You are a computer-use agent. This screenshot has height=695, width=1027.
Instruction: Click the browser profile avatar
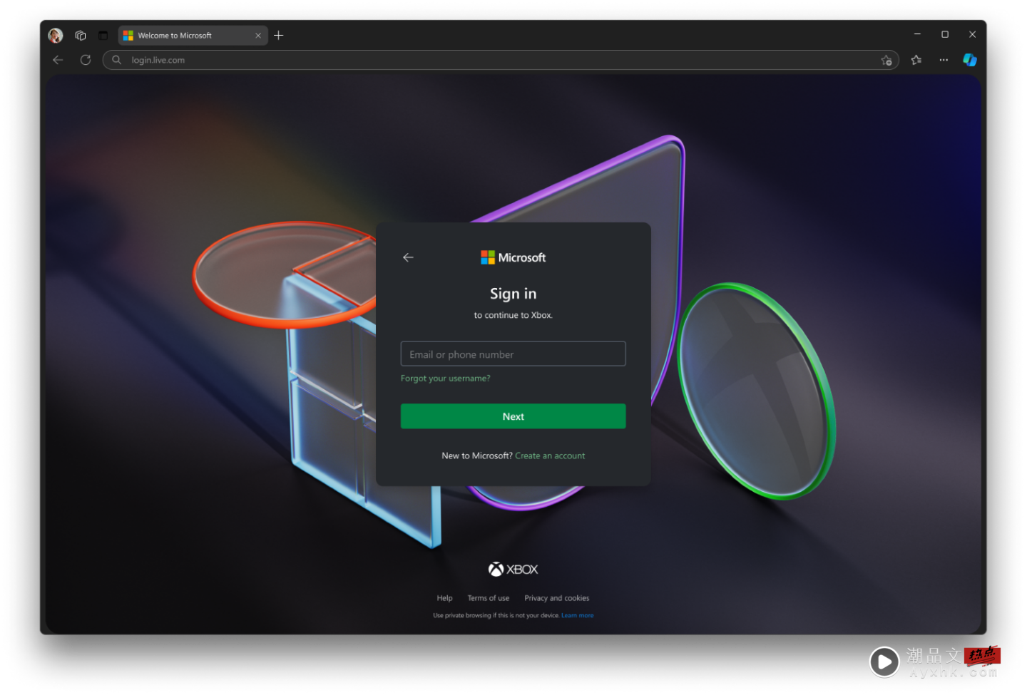click(x=55, y=35)
